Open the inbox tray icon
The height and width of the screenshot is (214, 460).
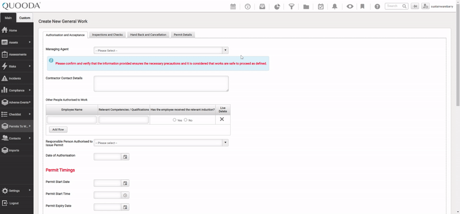tap(262, 6)
